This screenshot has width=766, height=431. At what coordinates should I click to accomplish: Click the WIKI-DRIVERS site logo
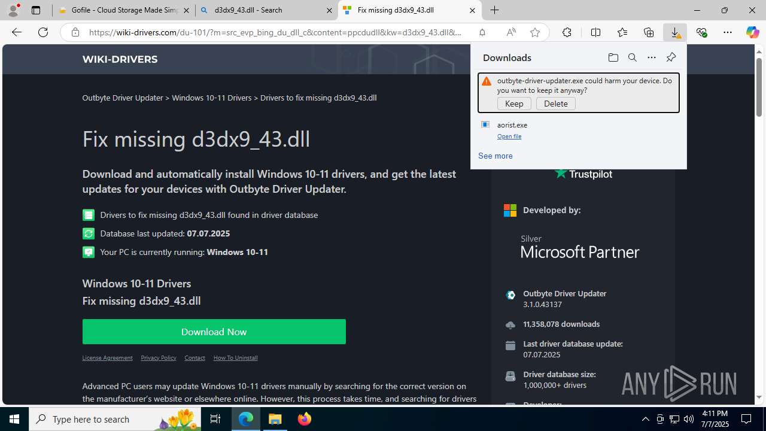tap(120, 59)
